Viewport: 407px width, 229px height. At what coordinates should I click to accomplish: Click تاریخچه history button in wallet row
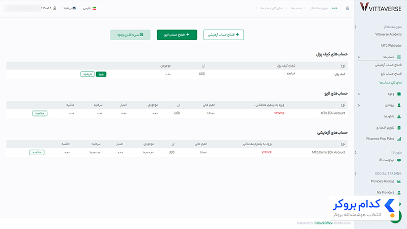(88, 74)
